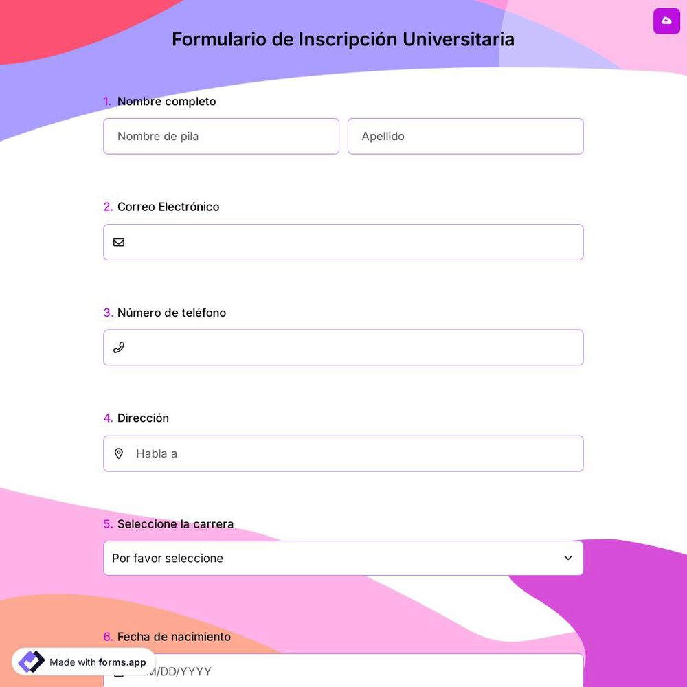Click the MM/DD/YYYY date input
Viewport: 687px width, 687px height.
pos(343,671)
